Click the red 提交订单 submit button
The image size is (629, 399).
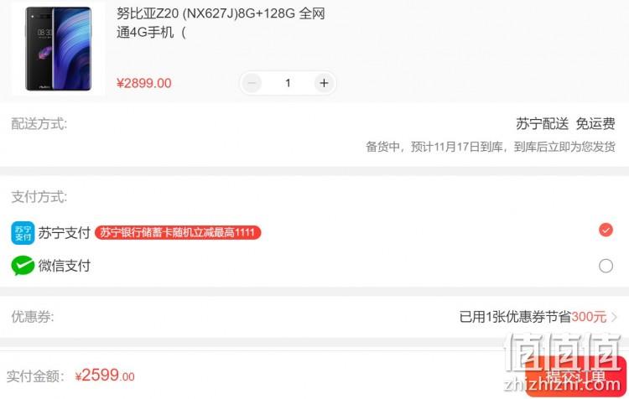577,376
